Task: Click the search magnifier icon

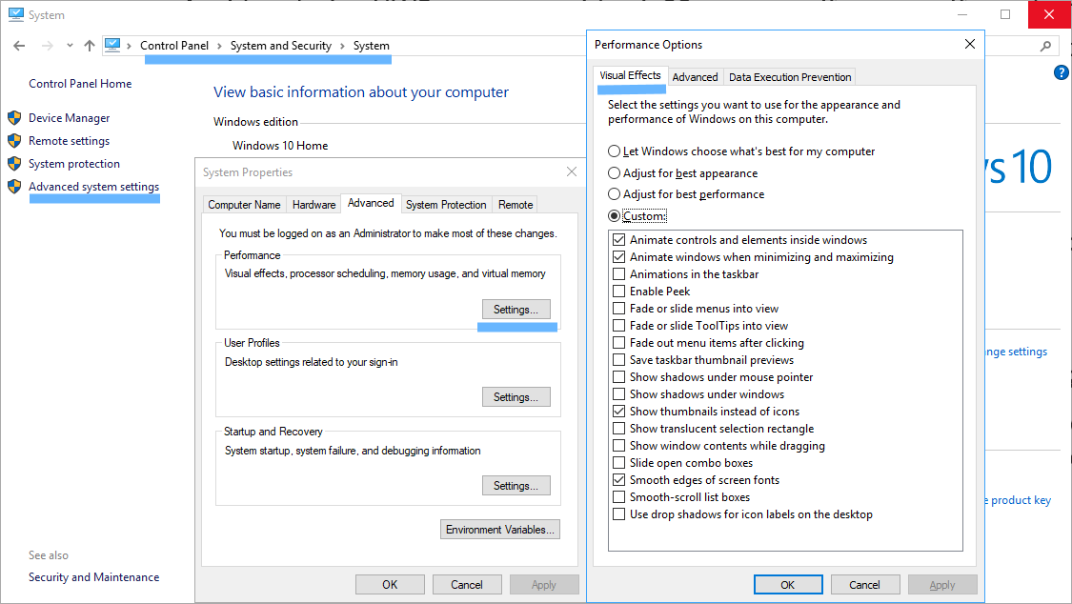Action: 1045,46
